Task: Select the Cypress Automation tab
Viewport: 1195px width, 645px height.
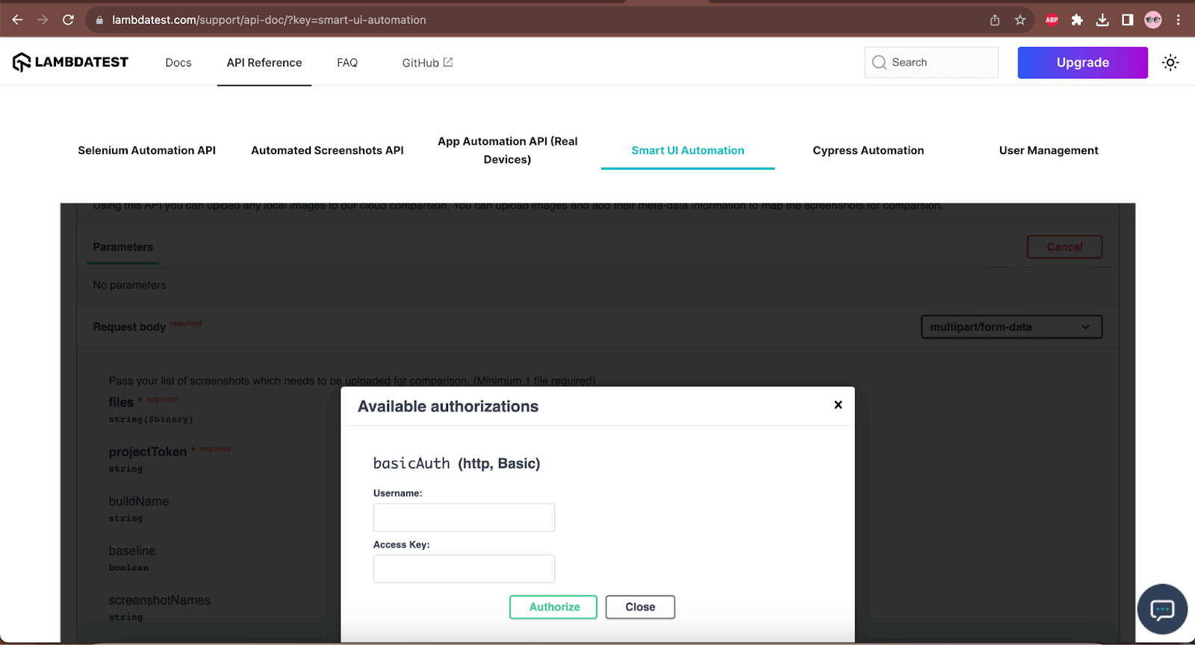Action: tap(869, 150)
